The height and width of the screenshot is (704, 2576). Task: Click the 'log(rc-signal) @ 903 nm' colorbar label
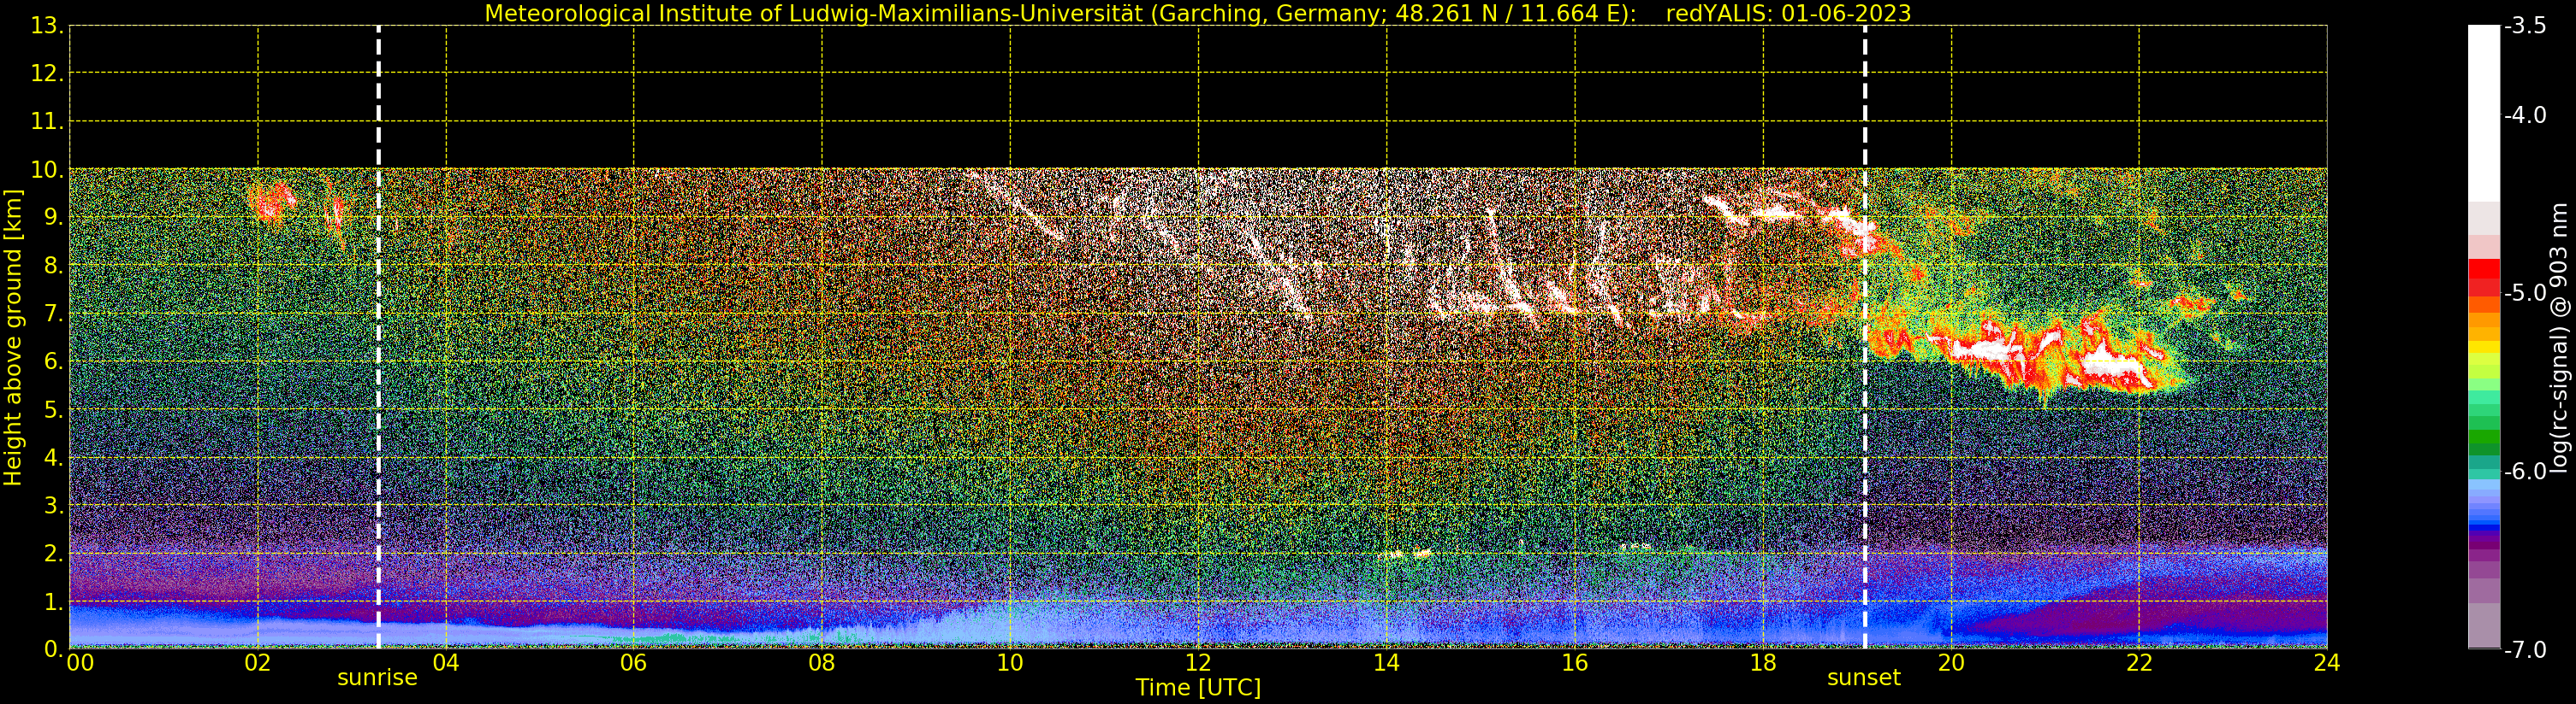click(x=2559, y=337)
